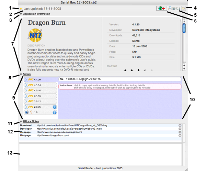Open the magnifier 'msj' search icon
The height and width of the screenshot is (171, 206).
tap(174, 8)
